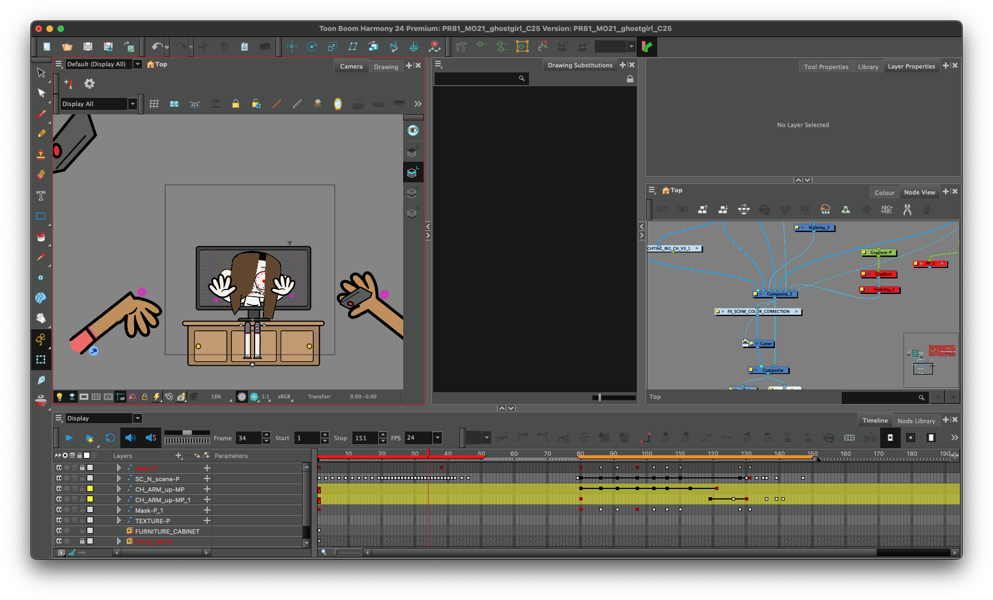Select the Composite_2 node
This screenshot has width=993, height=600.
775,294
